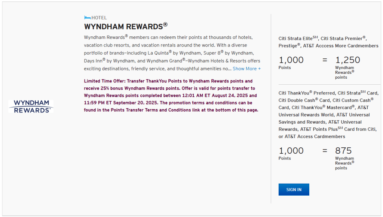Click the Wyndham Rewards logo

tap(31, 106)
